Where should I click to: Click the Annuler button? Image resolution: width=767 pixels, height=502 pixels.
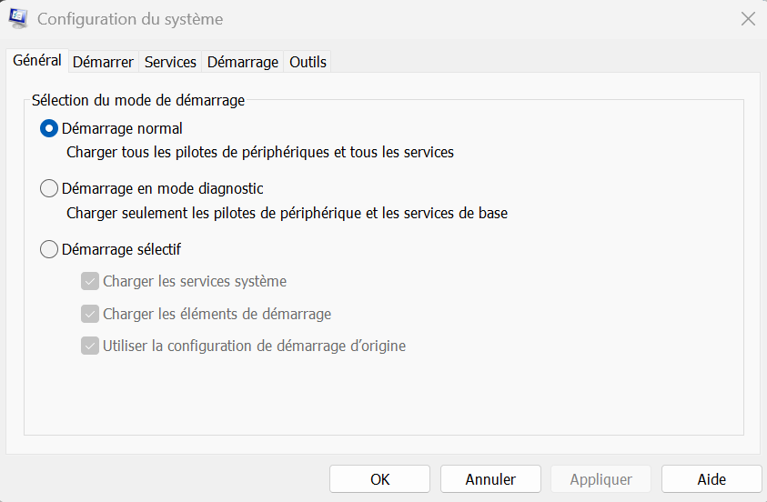[490, 479]
